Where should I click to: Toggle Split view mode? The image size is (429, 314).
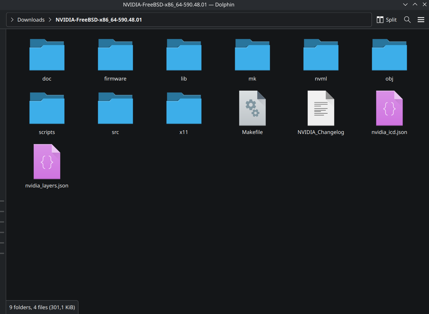coord(387,20)
